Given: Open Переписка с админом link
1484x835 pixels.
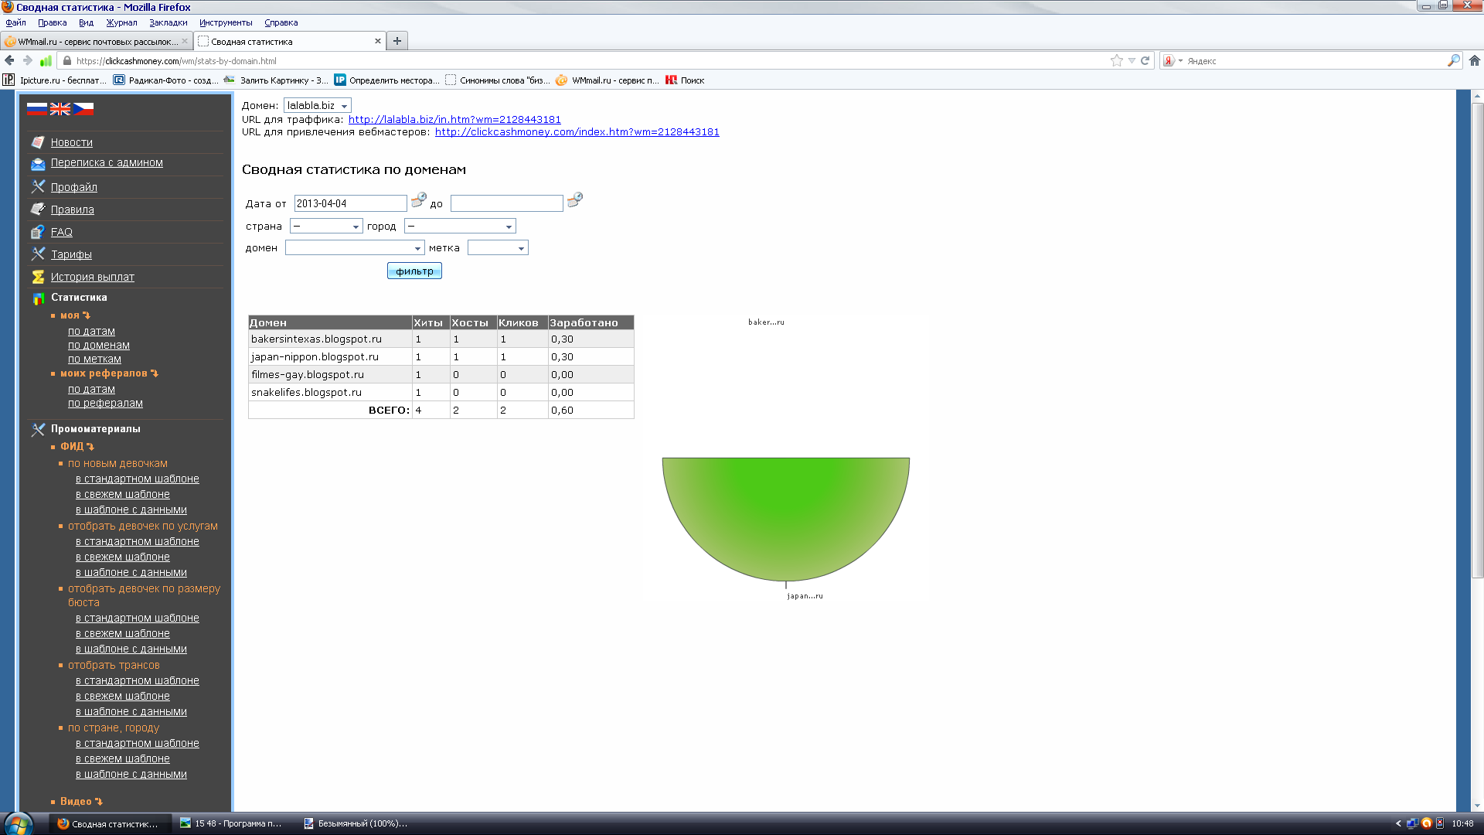Looking at the screenshot, I should click(x=107, y=162).
